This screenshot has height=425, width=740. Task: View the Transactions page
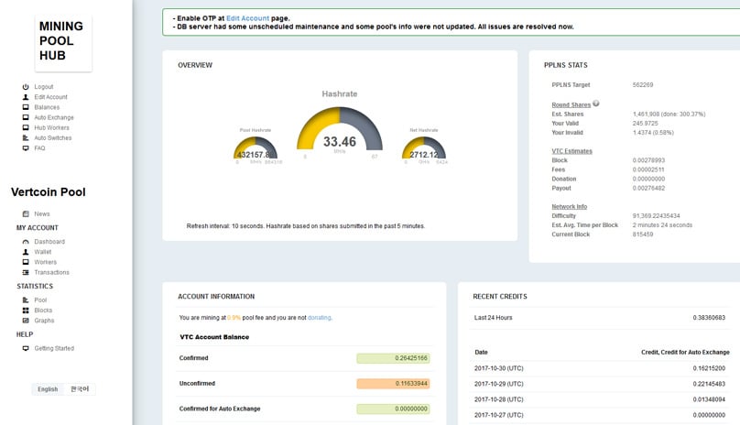[51, 272]
